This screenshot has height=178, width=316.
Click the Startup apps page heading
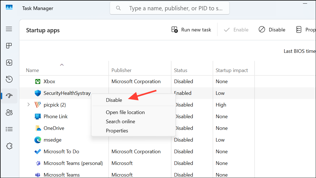tap(43, 30)
